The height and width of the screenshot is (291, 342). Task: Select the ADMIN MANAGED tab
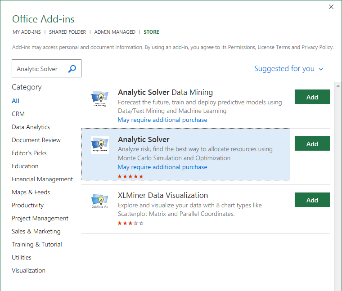(x=115, y=32)
